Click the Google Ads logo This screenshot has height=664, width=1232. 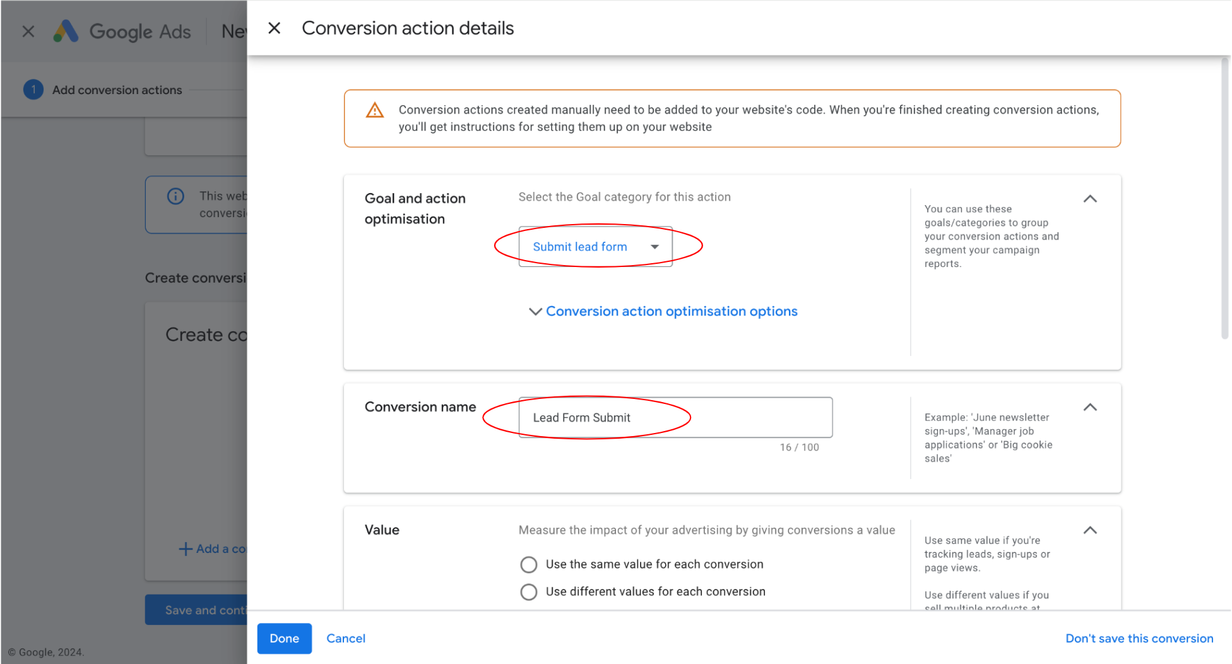pos(66,31)
